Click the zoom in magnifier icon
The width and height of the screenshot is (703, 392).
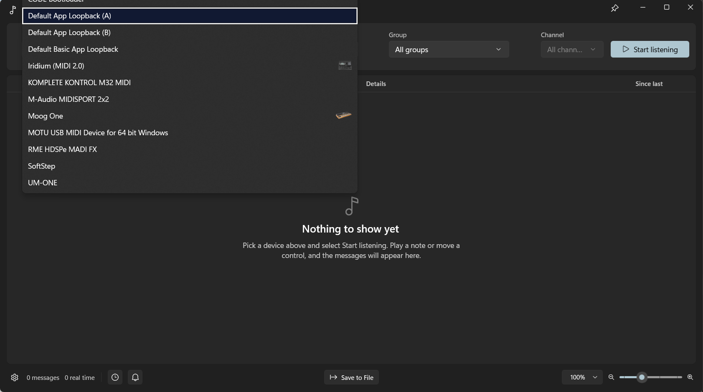tap(690, 377)
